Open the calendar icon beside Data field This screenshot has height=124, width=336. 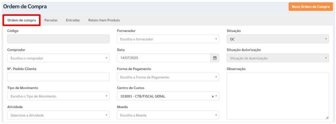215,58
